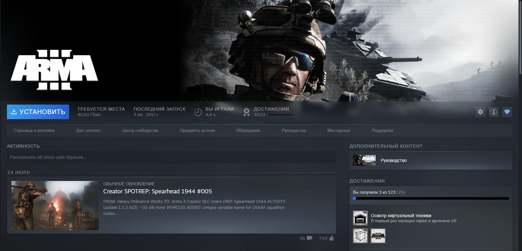Open Мастерская tab

tap(338, 131)
